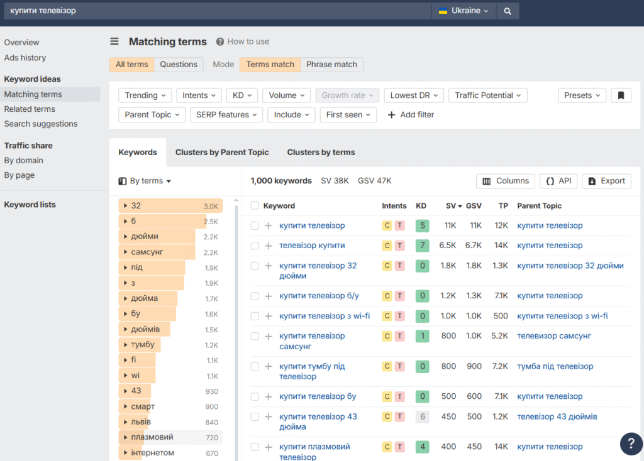Screen dimensions: 644x461
Task: Click the search magnifier icon
Action: coord(508,11)
